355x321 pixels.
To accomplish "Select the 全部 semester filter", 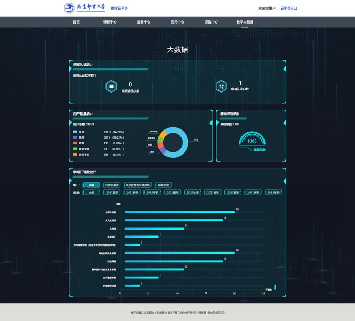I will pos(92,193).
